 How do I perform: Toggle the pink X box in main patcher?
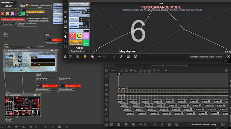coord(13,14)
